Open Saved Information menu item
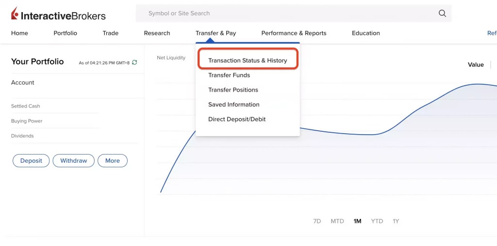This screenshot has width=497, height=246. coord(233,105)
